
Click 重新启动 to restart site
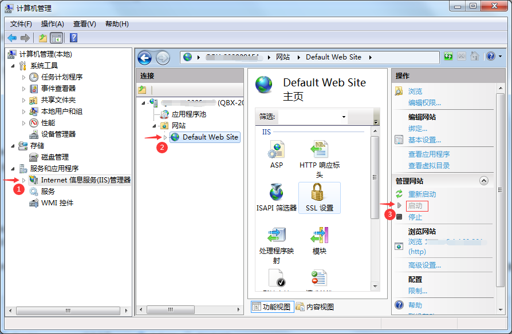(422, 194)
